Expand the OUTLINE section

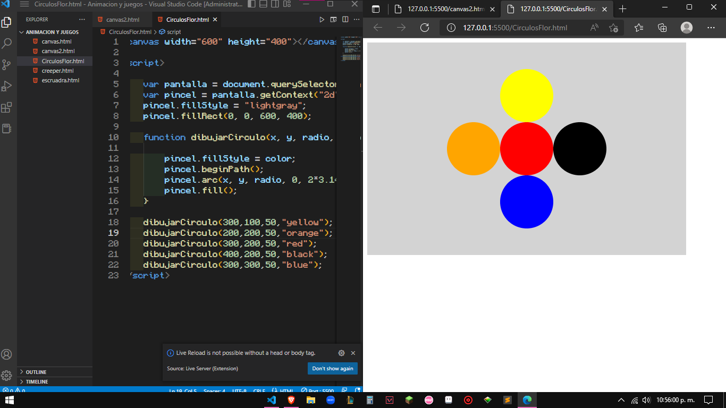55,372
